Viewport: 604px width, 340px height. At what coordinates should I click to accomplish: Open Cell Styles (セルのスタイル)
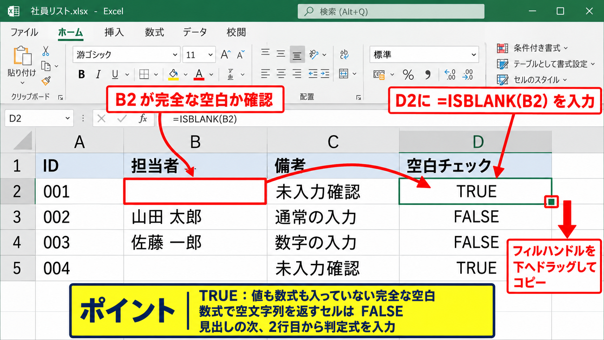click(x=532, y=80)
